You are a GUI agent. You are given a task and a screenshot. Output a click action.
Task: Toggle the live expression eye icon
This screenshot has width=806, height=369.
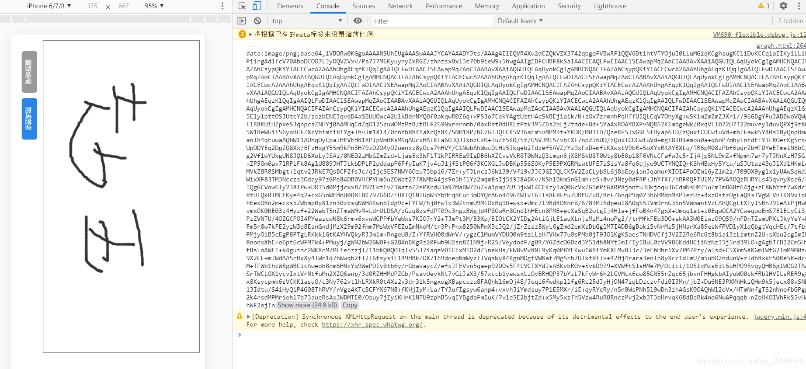pyautogui.click(x=358, y=21)
